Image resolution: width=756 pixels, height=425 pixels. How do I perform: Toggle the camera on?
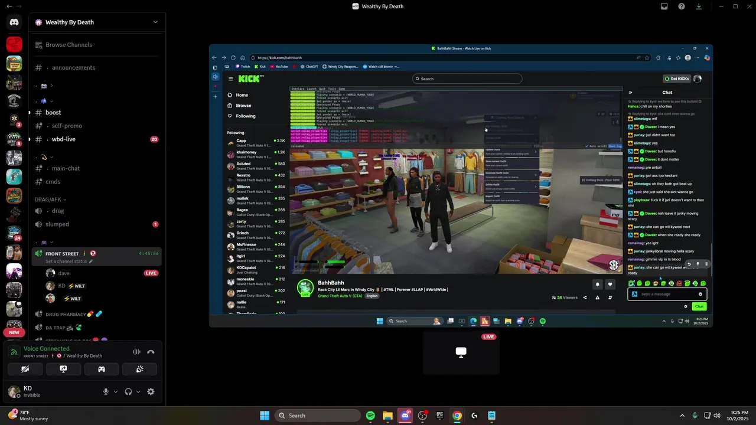(x=25, y=369)
